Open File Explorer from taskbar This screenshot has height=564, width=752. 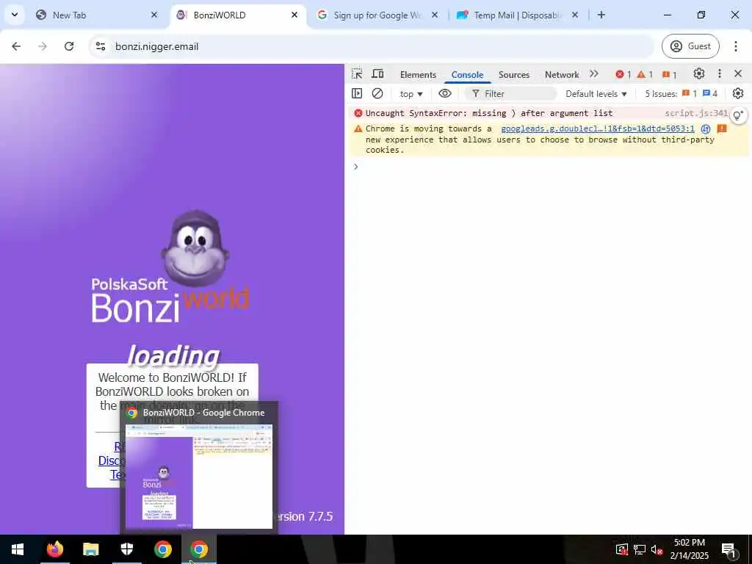[90, 549]
